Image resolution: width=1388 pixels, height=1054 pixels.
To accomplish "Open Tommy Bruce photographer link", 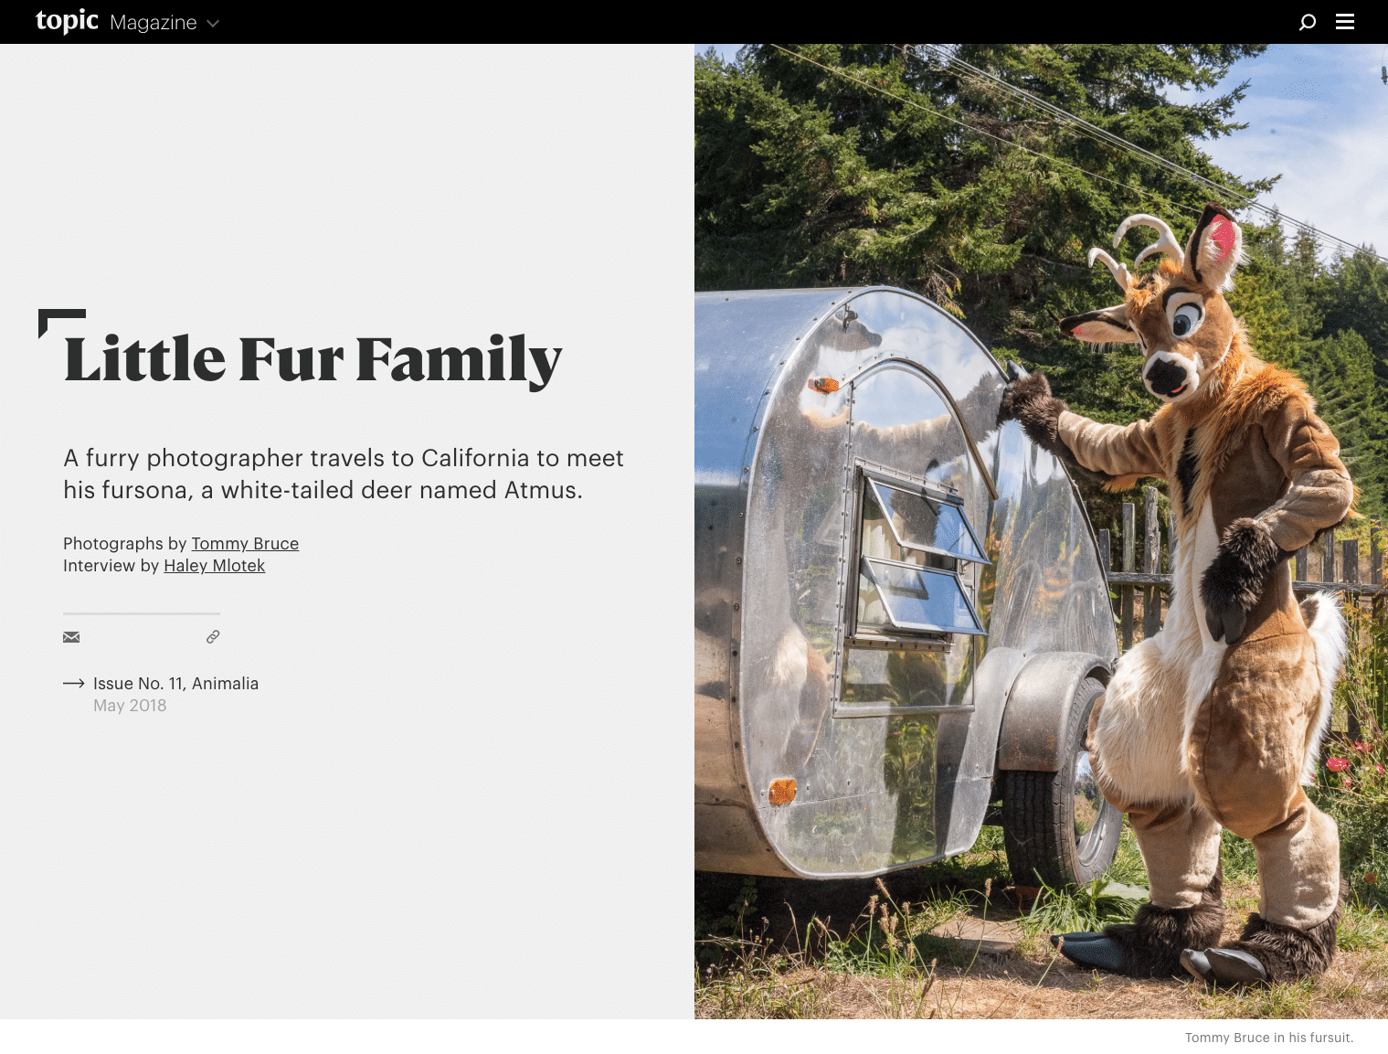I will (245, 544).
